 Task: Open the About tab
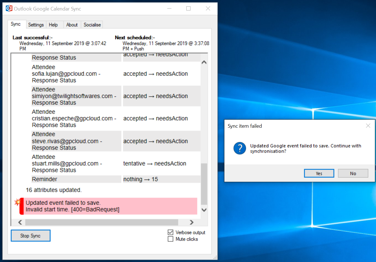[72, 25]
